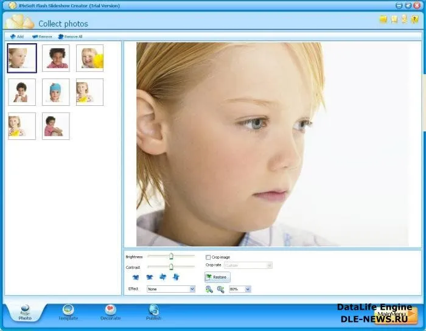Click the MainMenu button with orange arrow
The width and height of the screenshot is (426, 331).
396,315
